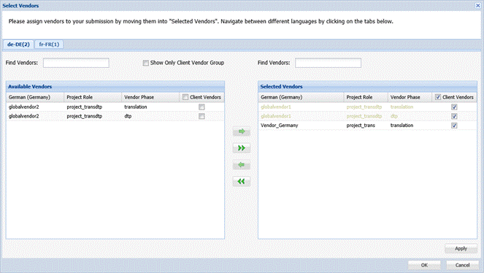Toggle Show Only Client Vendor Group
Image resolution: width=484 pixels, height=273 pixels.
(146, 63)
